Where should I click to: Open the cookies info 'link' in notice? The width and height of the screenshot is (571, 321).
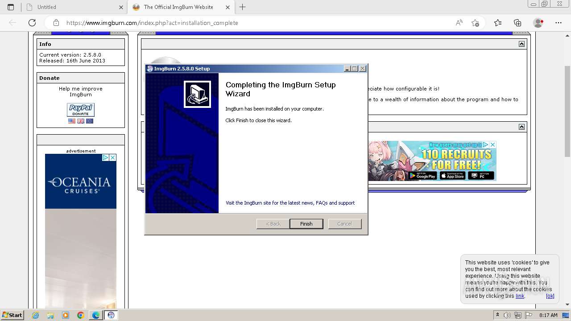(520, 296)
